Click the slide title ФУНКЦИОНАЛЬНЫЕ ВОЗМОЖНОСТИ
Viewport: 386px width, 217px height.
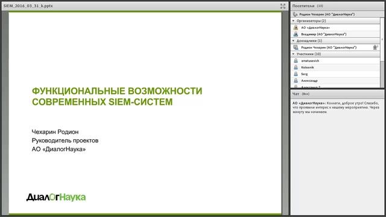[117, 91]
